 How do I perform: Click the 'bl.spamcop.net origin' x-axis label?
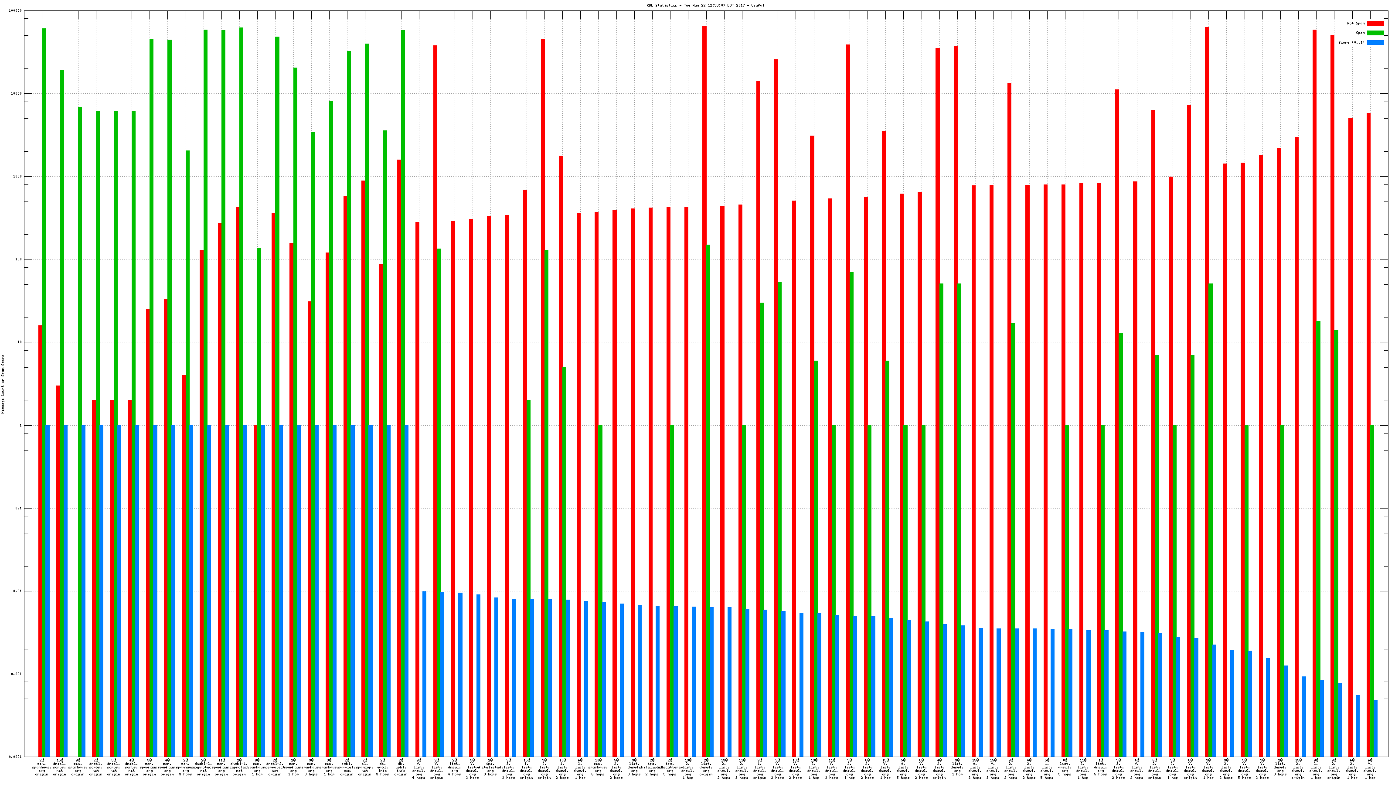(x=364, y=768)
